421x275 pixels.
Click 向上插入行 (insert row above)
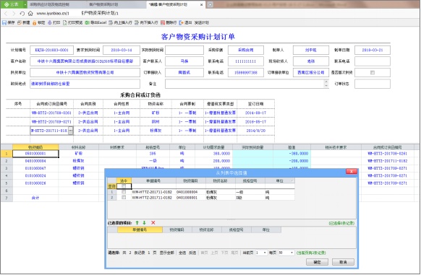(x=120, y=23)
